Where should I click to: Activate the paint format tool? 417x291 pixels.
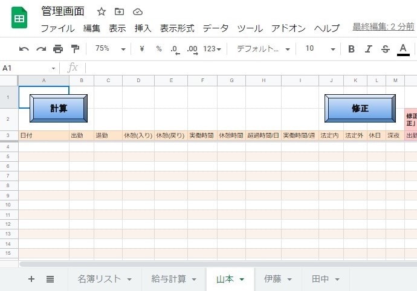[76, 49]
